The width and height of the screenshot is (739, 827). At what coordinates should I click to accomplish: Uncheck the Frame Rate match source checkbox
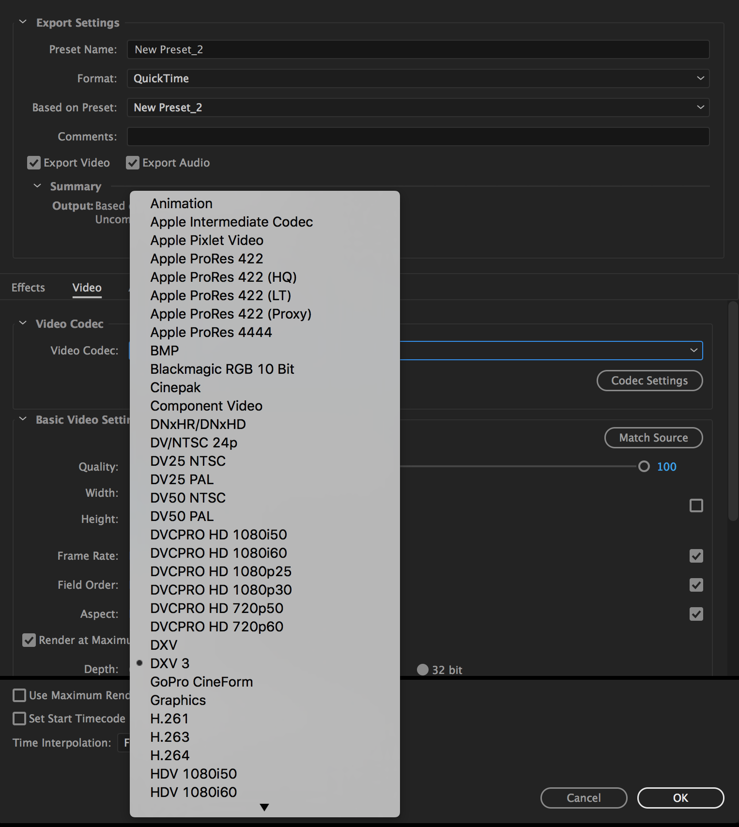(x=696, y=556)
